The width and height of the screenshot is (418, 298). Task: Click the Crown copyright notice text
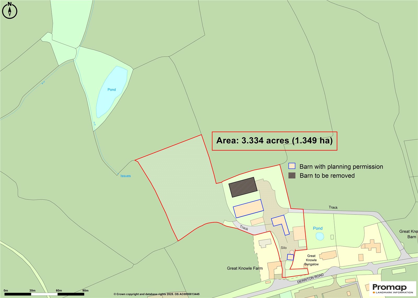pos(156,294)
